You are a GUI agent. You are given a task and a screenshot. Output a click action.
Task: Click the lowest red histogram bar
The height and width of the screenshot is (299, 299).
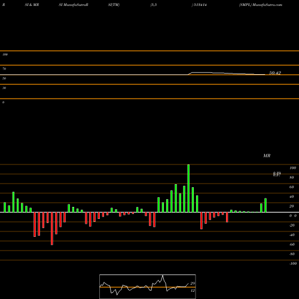tap(52, 228)
